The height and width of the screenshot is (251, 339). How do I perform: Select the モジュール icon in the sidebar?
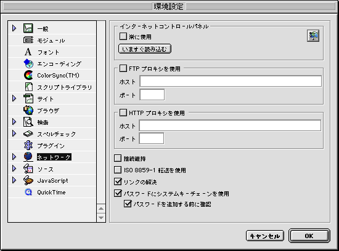tap(28, 40)
